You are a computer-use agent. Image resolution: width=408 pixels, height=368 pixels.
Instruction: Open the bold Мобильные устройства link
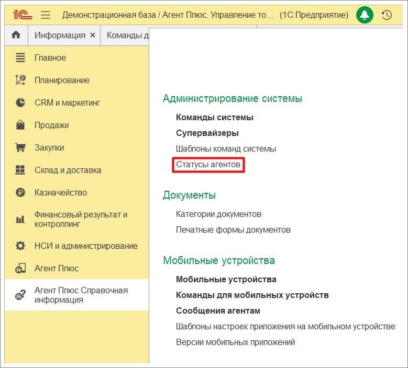(226, 279)
